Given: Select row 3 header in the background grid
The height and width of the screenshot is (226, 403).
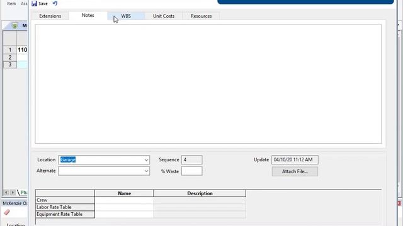Looking at the screenshot, I should pos(10,64).
